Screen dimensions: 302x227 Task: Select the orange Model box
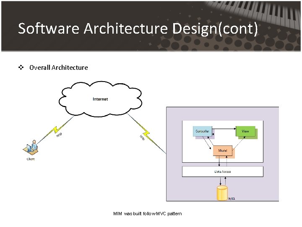[x=222, y=150]
